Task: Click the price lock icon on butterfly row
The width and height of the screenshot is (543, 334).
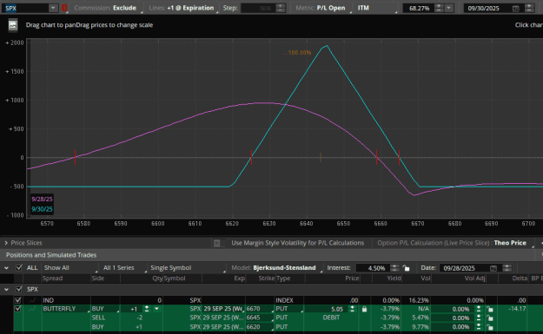Action: click(x=364, y=309)
